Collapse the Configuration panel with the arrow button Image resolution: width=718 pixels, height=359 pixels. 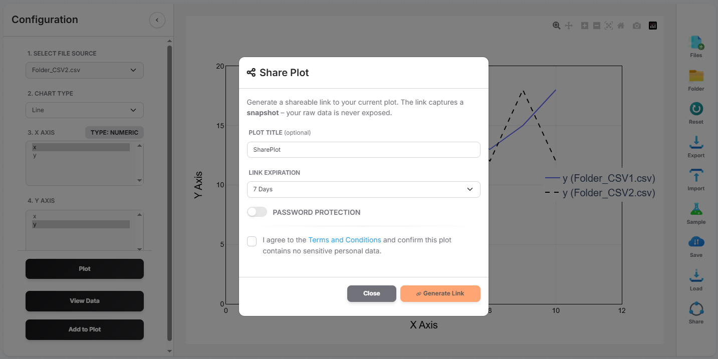pos(157,20)
